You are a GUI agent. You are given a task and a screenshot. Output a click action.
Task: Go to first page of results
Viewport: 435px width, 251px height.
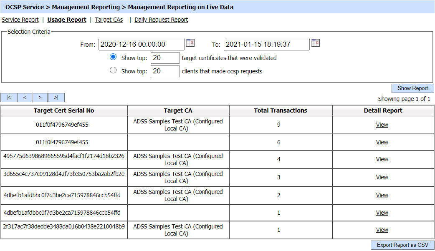click(8, 98)
